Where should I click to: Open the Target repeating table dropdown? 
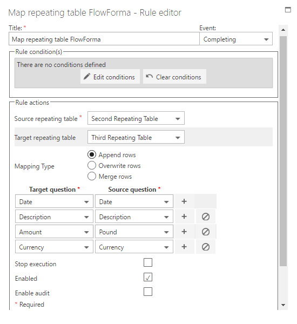[x=136, y=137]
